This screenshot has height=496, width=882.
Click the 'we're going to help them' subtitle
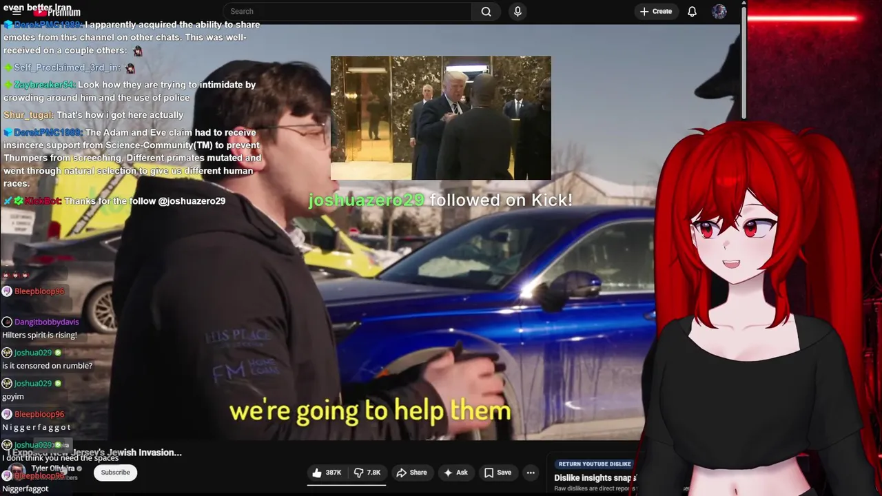pos(370,411)
